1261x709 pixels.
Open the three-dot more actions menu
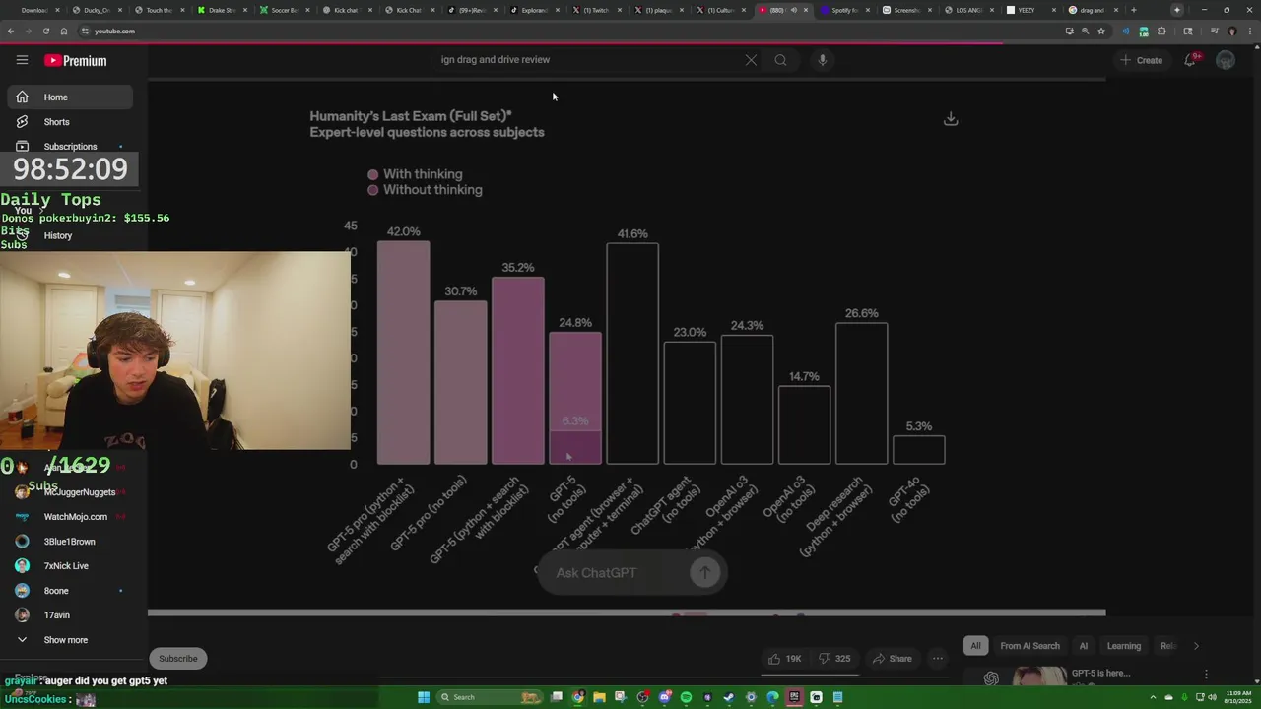[938, 659]
